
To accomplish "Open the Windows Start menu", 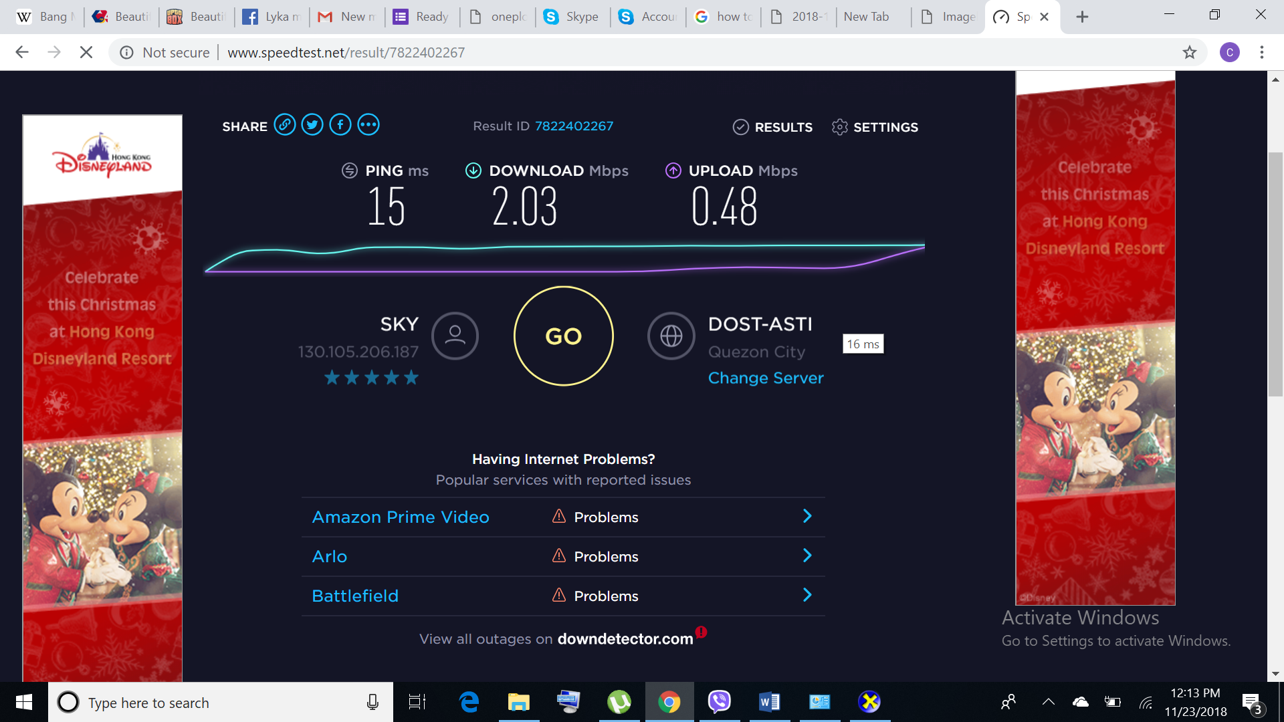I will [x=24, y=702].
